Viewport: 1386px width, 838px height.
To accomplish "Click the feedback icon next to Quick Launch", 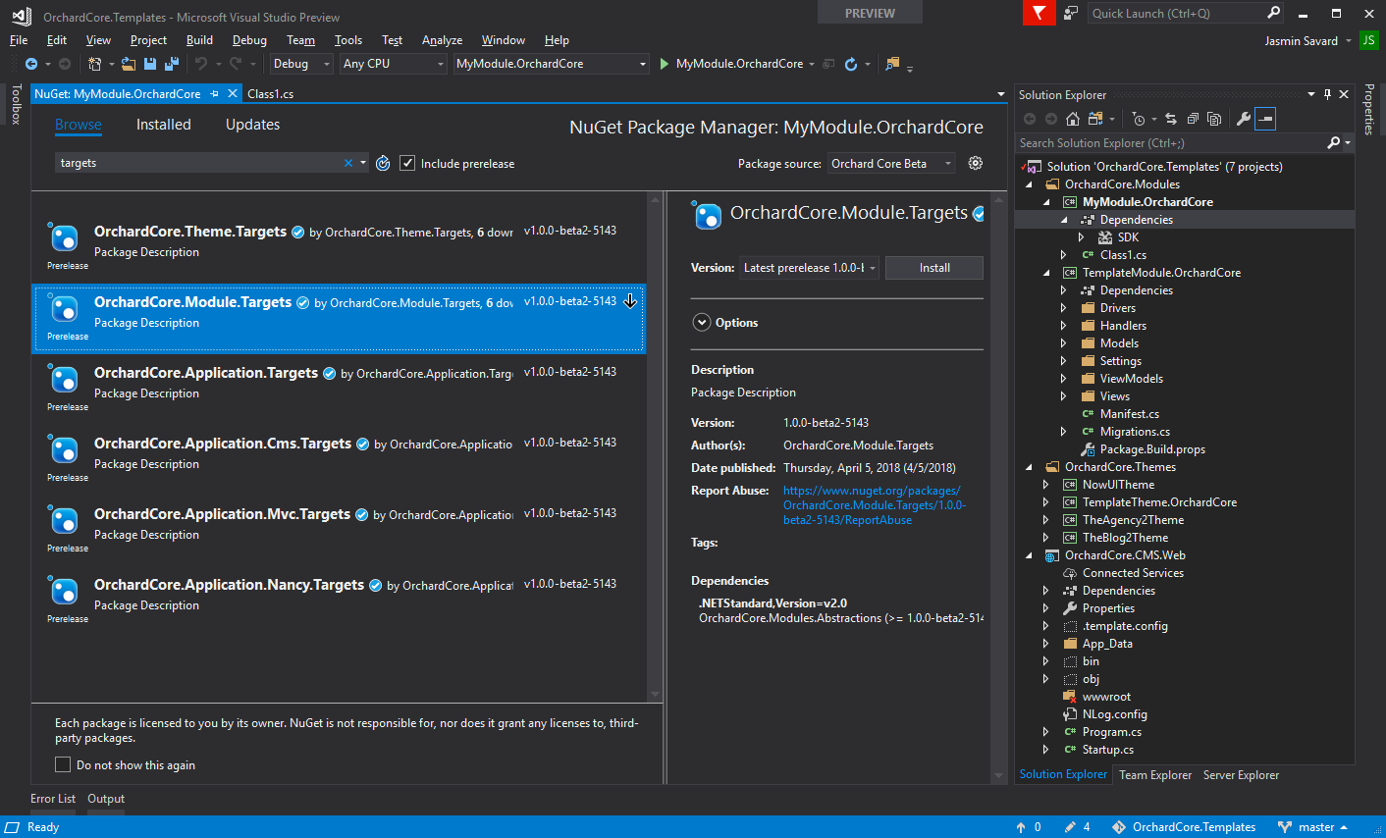I will click(1071, 13).
